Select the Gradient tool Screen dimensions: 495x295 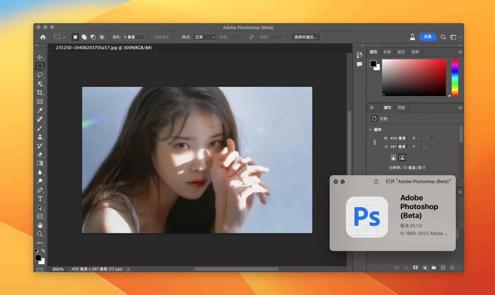pos(40,163)
